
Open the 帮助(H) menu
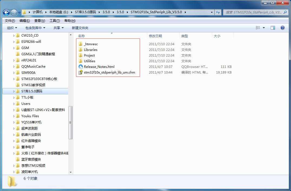tap(70, 21)
